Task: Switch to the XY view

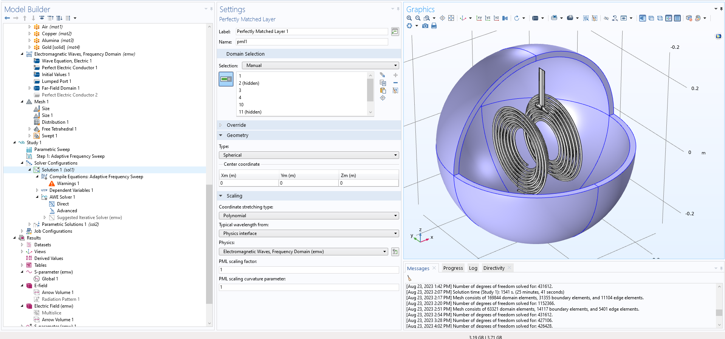Action: click(x=479, y=18)
